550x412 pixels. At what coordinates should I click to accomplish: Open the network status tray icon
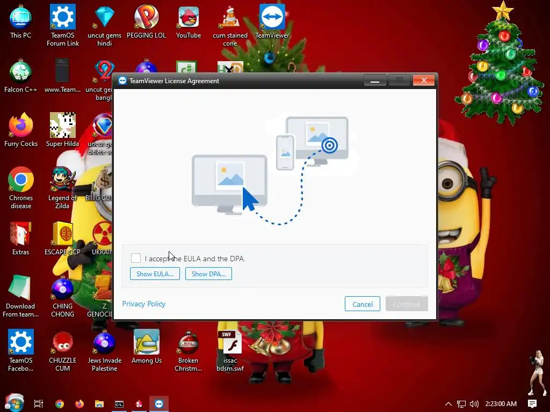461,404
